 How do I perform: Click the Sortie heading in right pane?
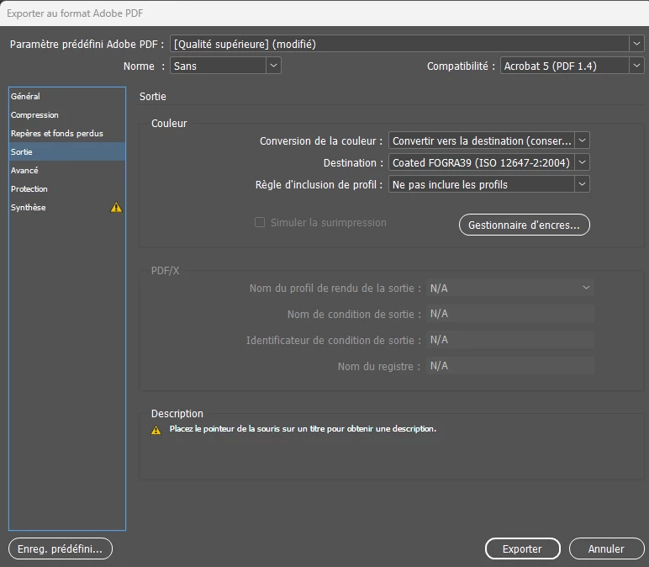tap(153, 97)
